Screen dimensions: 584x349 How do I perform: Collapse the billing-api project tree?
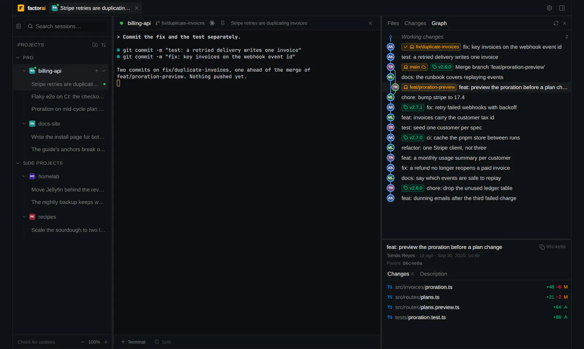24,71
